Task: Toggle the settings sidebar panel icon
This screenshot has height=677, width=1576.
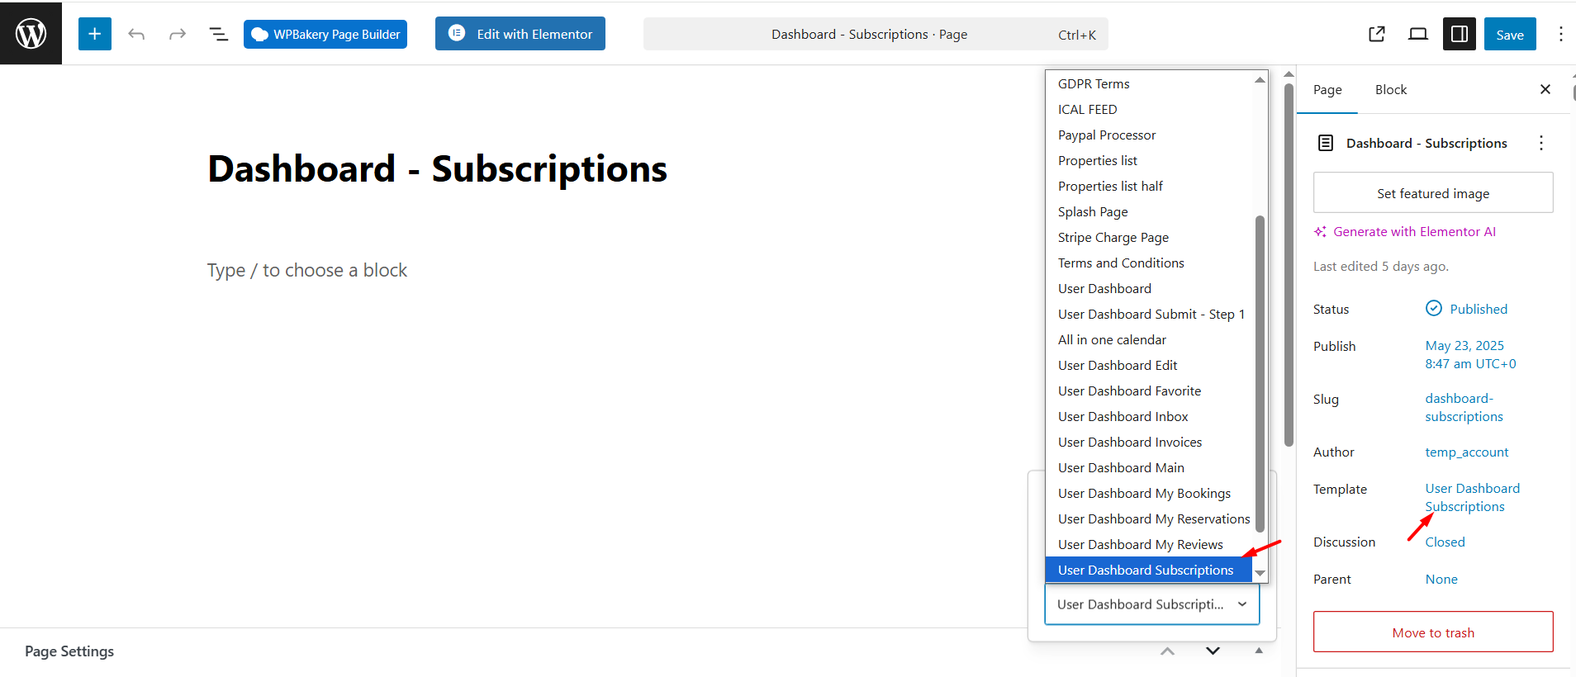Action: coord(1460,34)
